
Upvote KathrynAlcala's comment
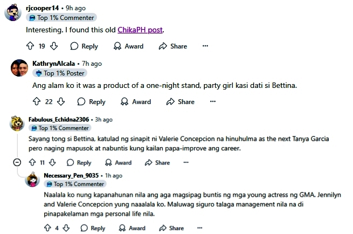pos(37,101)
